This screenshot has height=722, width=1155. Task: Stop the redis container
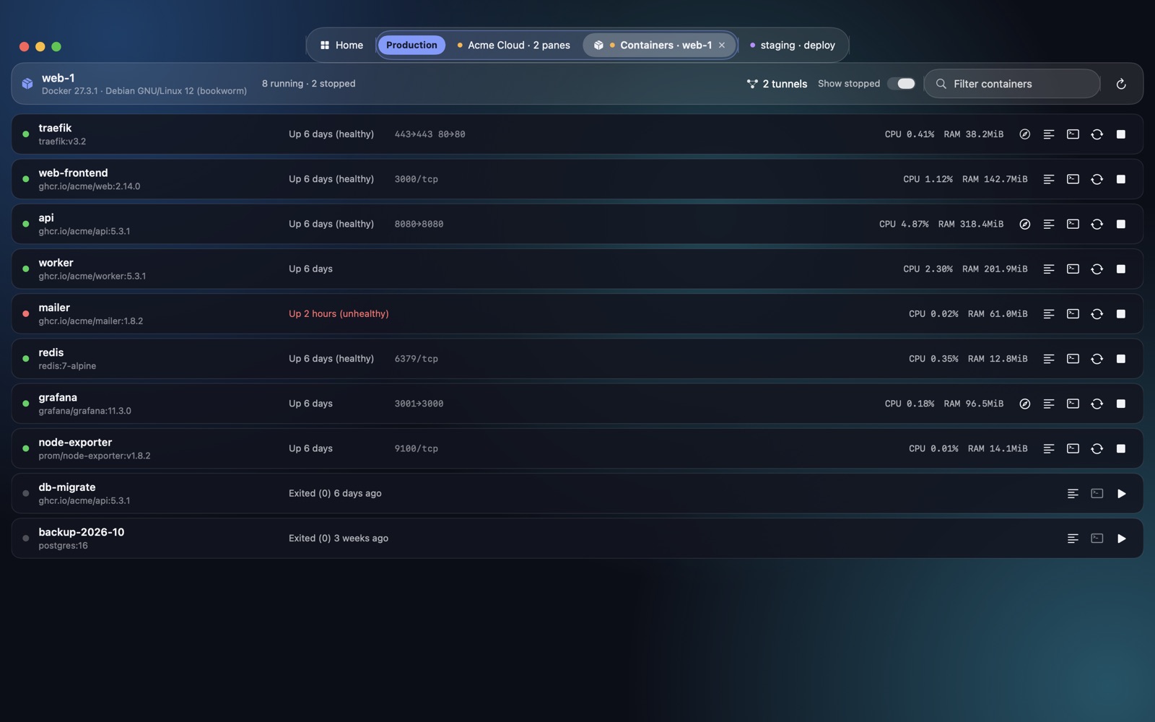tap(1121, 359)
